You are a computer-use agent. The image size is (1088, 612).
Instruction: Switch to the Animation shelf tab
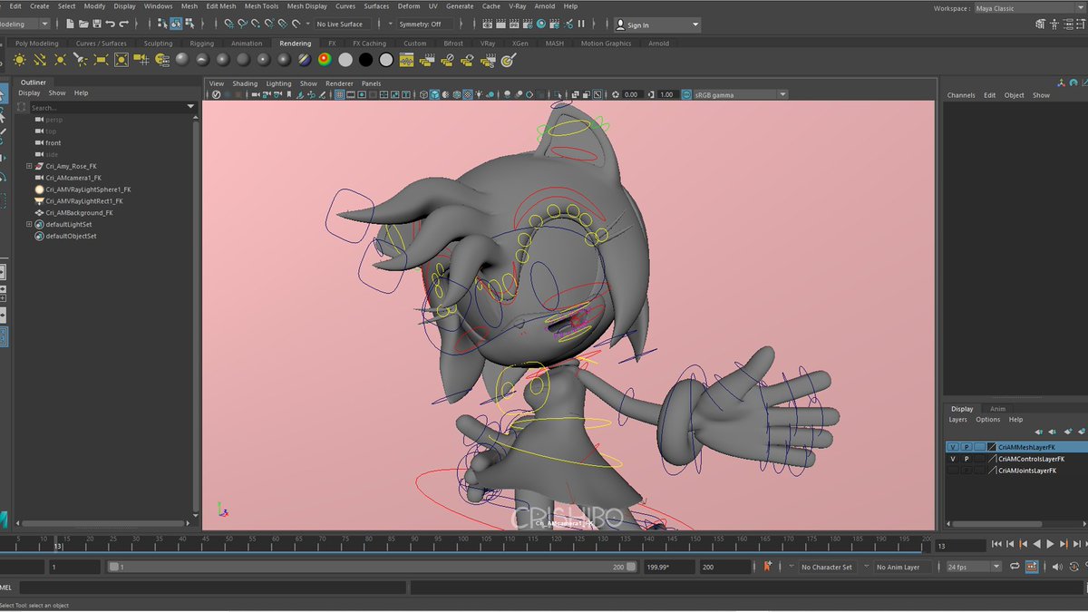(x=246, y=43)
